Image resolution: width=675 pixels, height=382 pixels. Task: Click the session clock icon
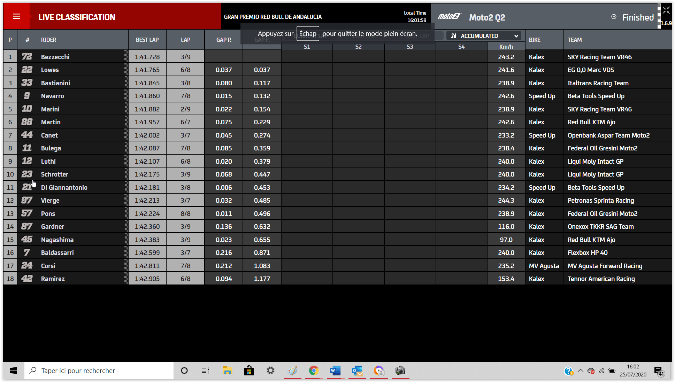pos(614,17)
